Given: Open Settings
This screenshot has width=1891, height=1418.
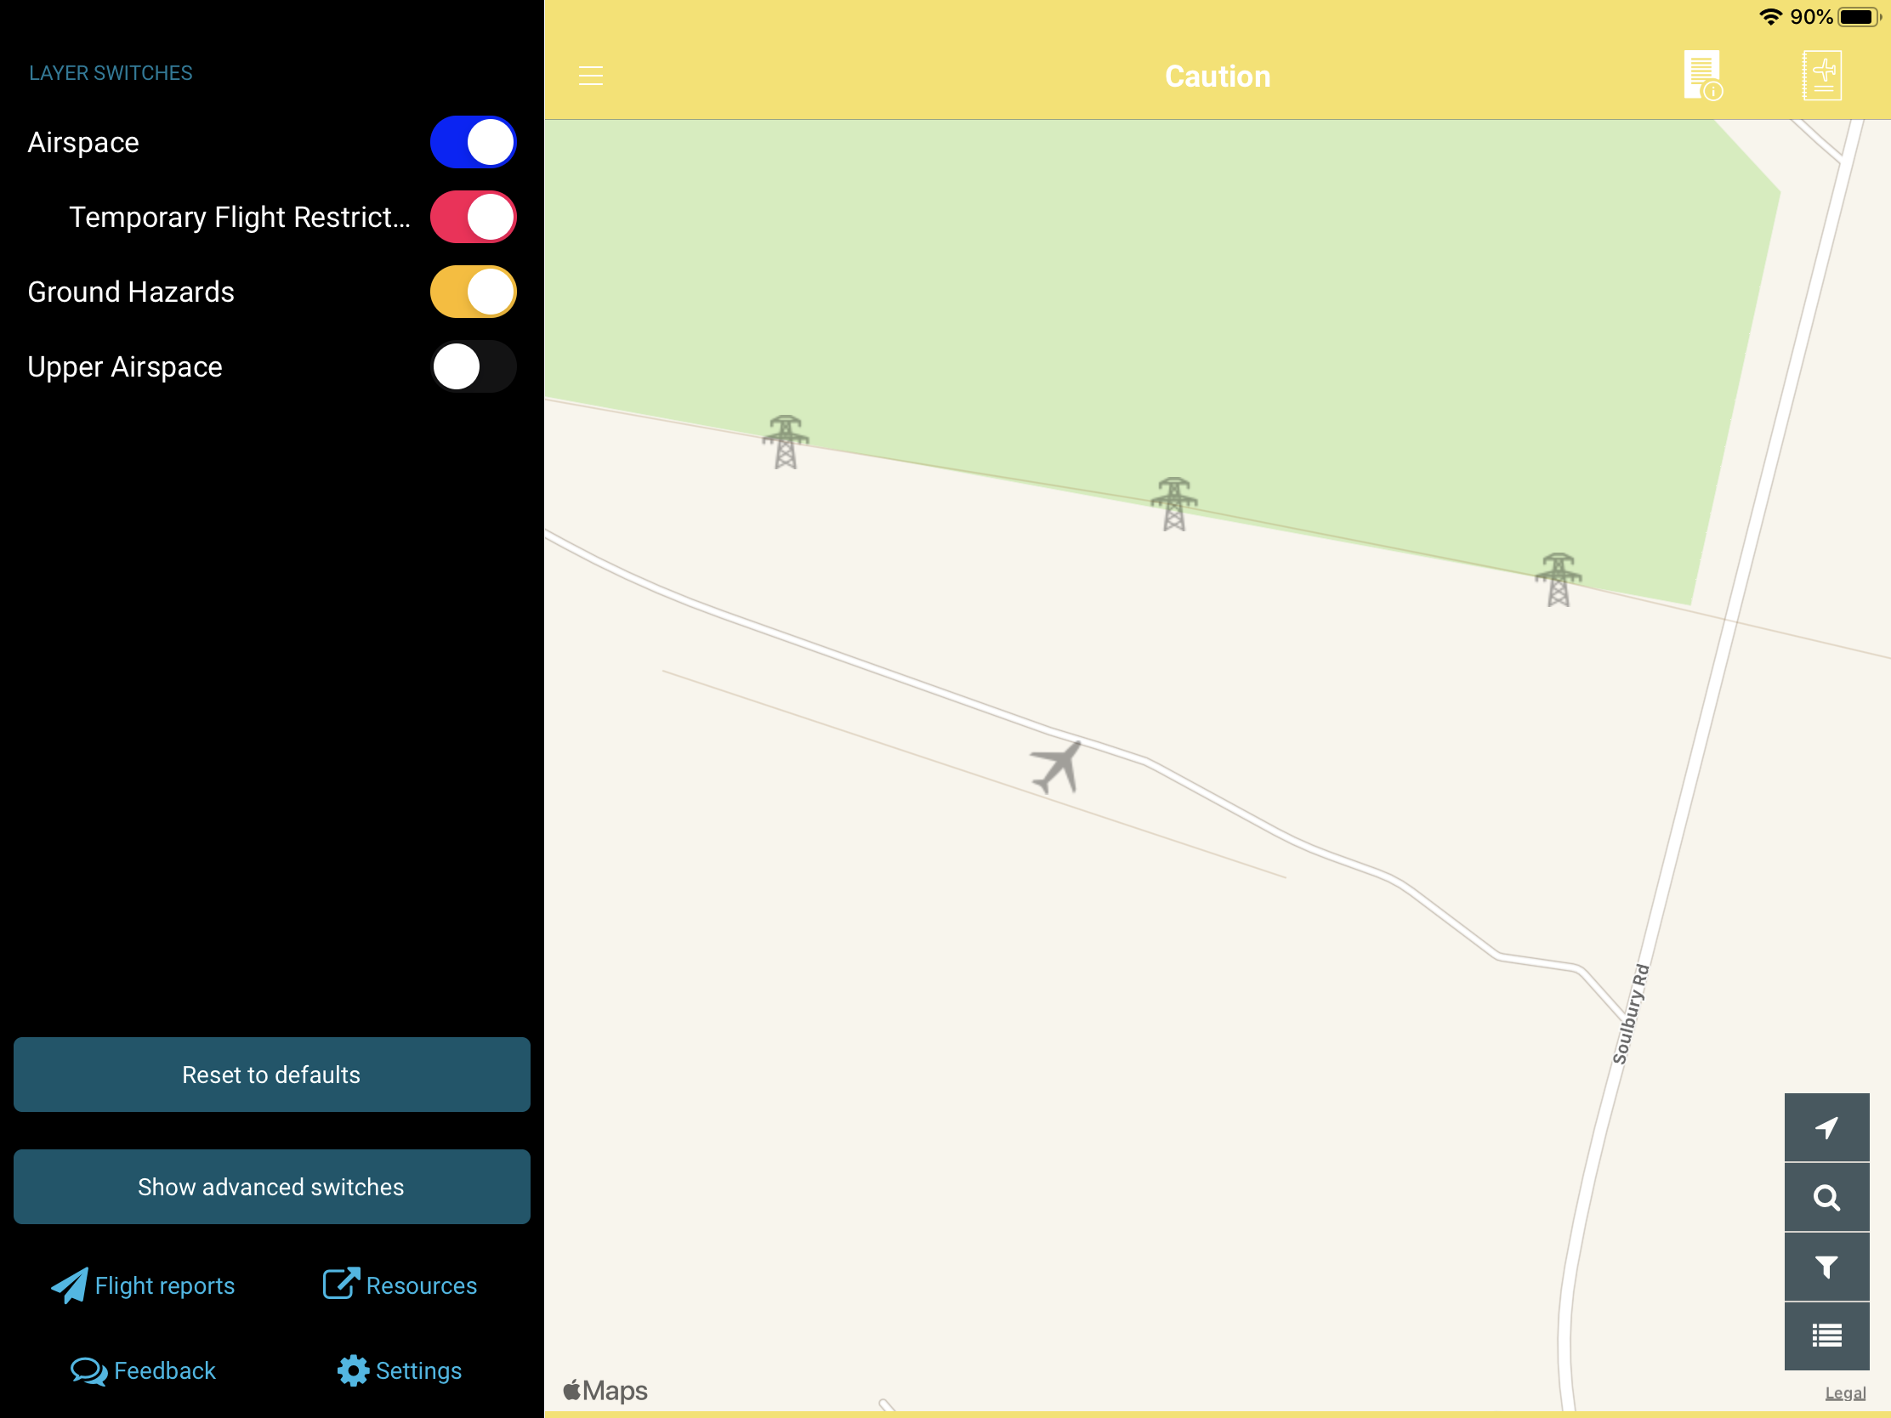Looking at the screenshot, I should 400,1370.
